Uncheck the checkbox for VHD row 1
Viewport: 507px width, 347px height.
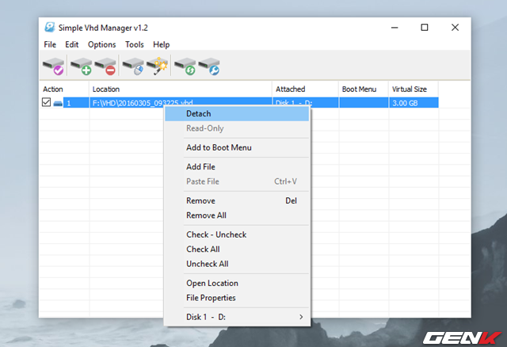coord(46,102)
